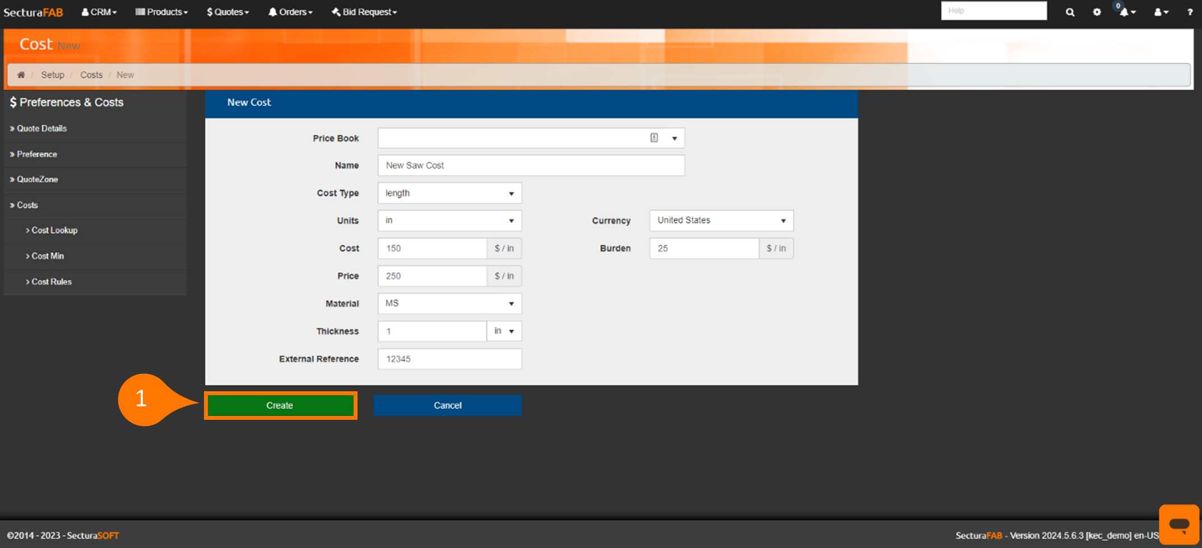The height and width of the screenshot is (548, 1202).
Task: Open the Units dropdown
Action: click(449, 221)
